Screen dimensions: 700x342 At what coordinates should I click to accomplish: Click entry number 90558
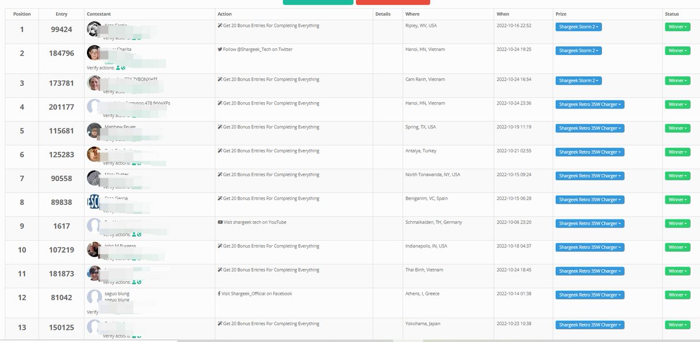pyautogui.click(x=61, y=179)
